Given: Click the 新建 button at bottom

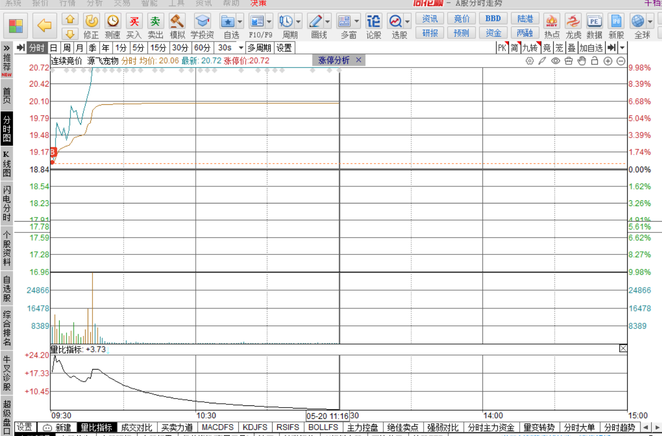Looking at the screenshot, I should click(x=58, y=428).
